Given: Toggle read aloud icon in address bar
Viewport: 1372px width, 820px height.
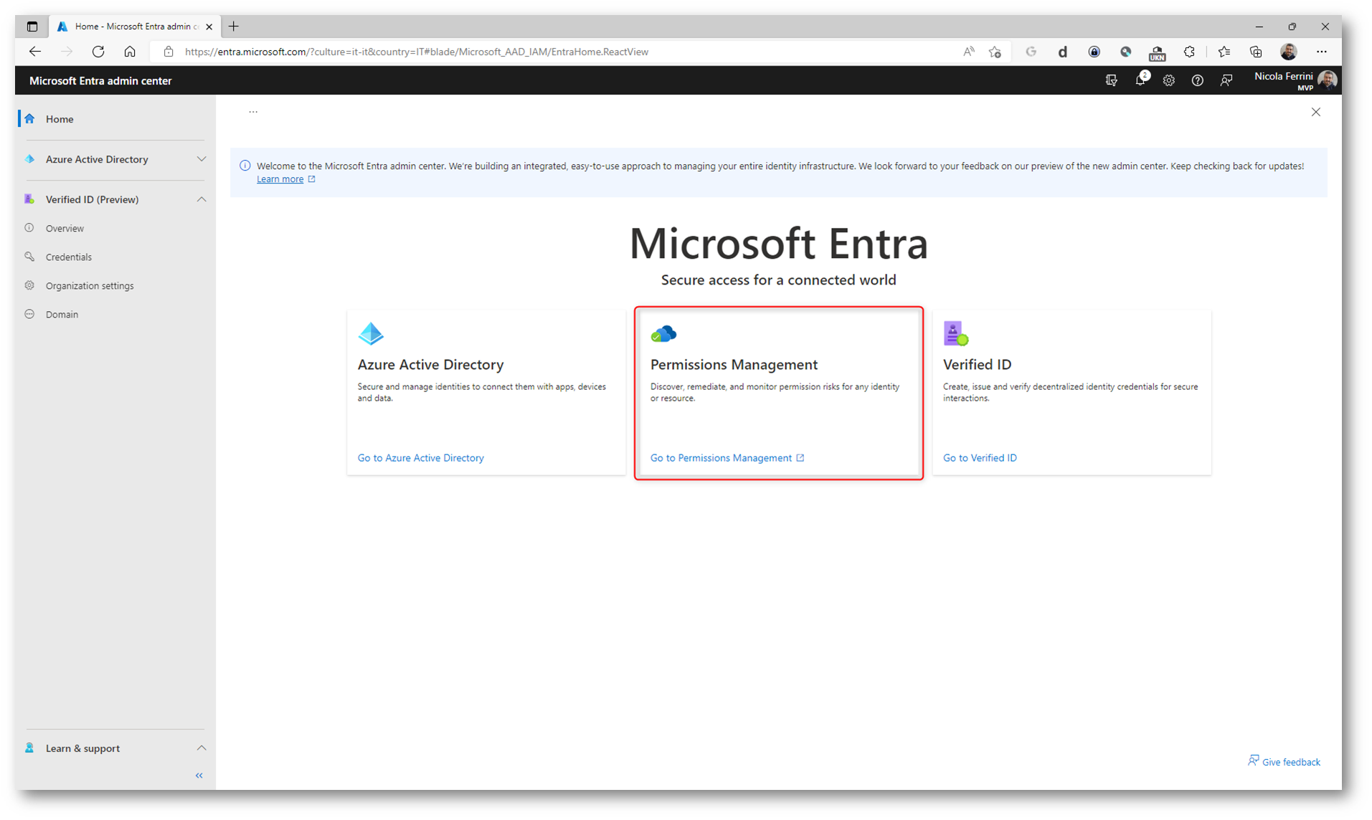Looking at the screenshot, I should tap(968, 52).
